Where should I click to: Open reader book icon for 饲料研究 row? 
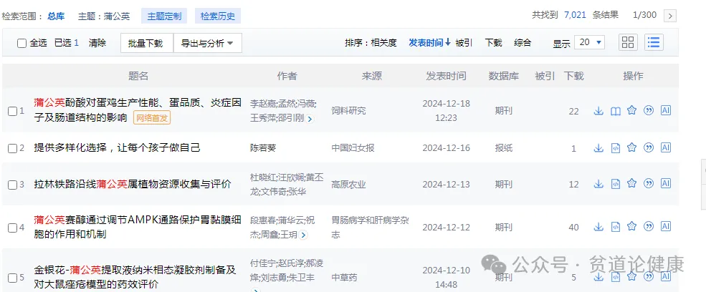pos(616,111)
